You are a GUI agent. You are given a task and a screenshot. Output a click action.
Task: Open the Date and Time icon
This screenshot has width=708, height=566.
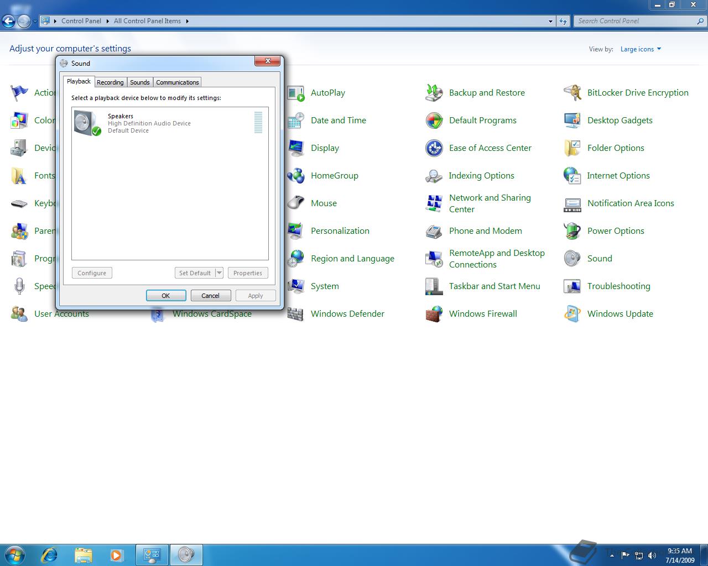pos(296,120)
